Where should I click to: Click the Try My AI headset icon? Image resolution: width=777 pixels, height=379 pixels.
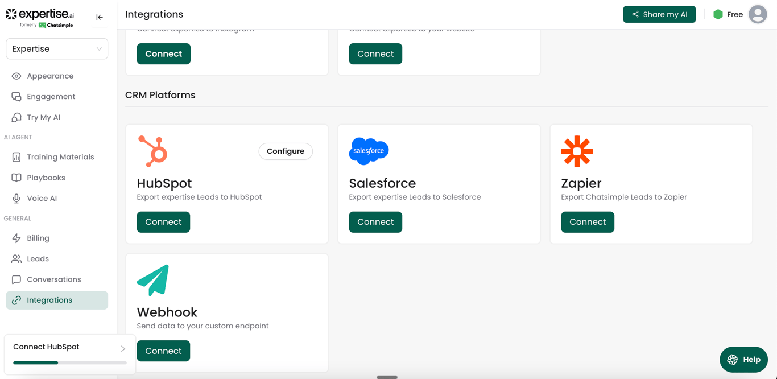[x=16, y=117]
